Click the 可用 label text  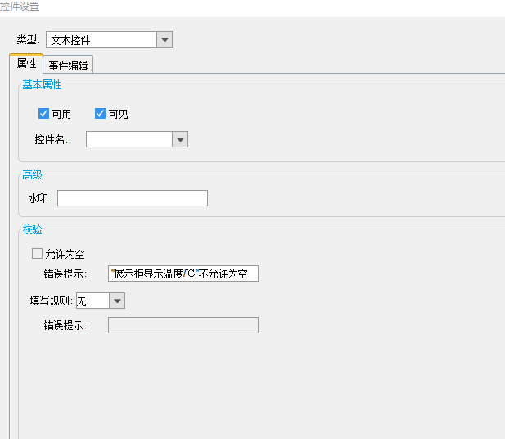tap(61, 114)
